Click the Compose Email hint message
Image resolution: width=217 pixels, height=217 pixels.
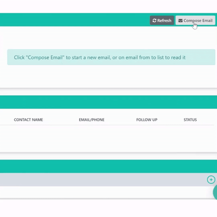click(x=111, y=57)
